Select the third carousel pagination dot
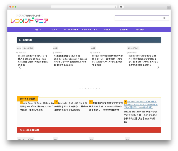 [x=85, y=89]
